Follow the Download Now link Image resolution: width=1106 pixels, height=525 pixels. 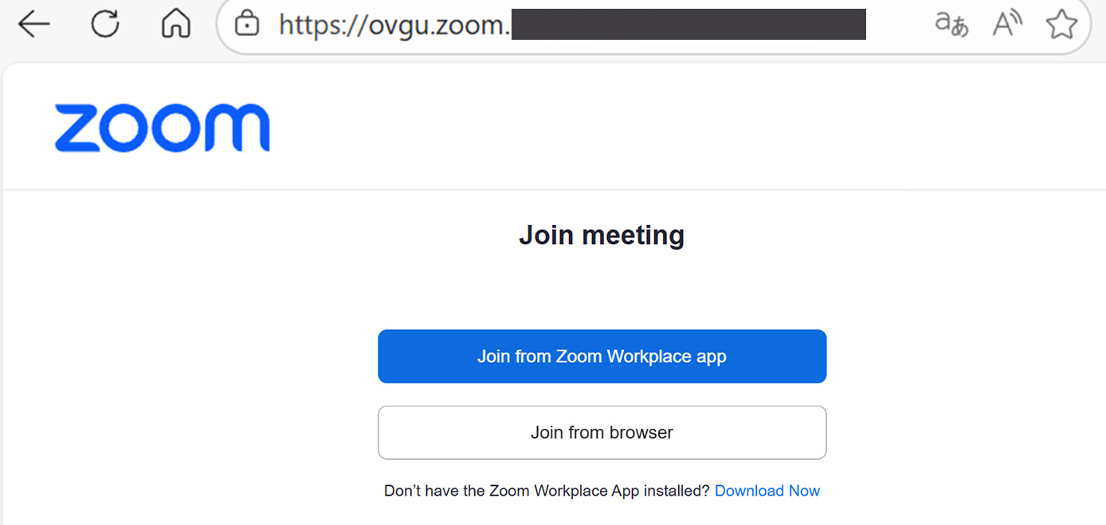[767, 491]
